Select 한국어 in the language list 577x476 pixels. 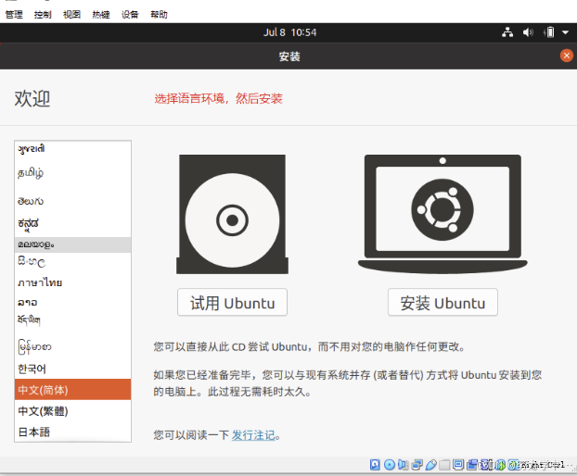click(x=72, y=369)
